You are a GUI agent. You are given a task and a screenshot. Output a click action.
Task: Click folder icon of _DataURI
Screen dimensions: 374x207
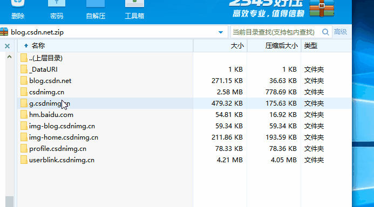(24, 70)
